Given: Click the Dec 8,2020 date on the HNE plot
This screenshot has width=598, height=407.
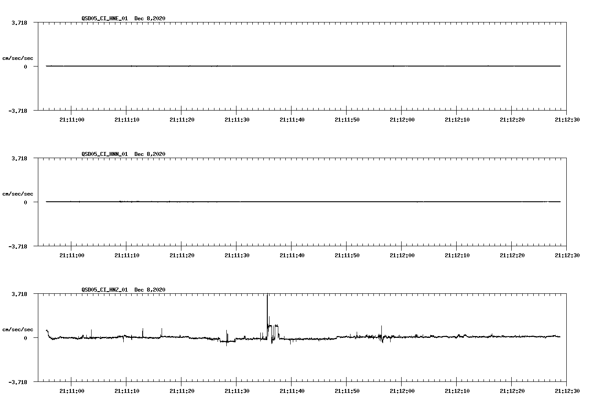Looking at the screenshot, I should pyautogui.click(x=150, y=19).
